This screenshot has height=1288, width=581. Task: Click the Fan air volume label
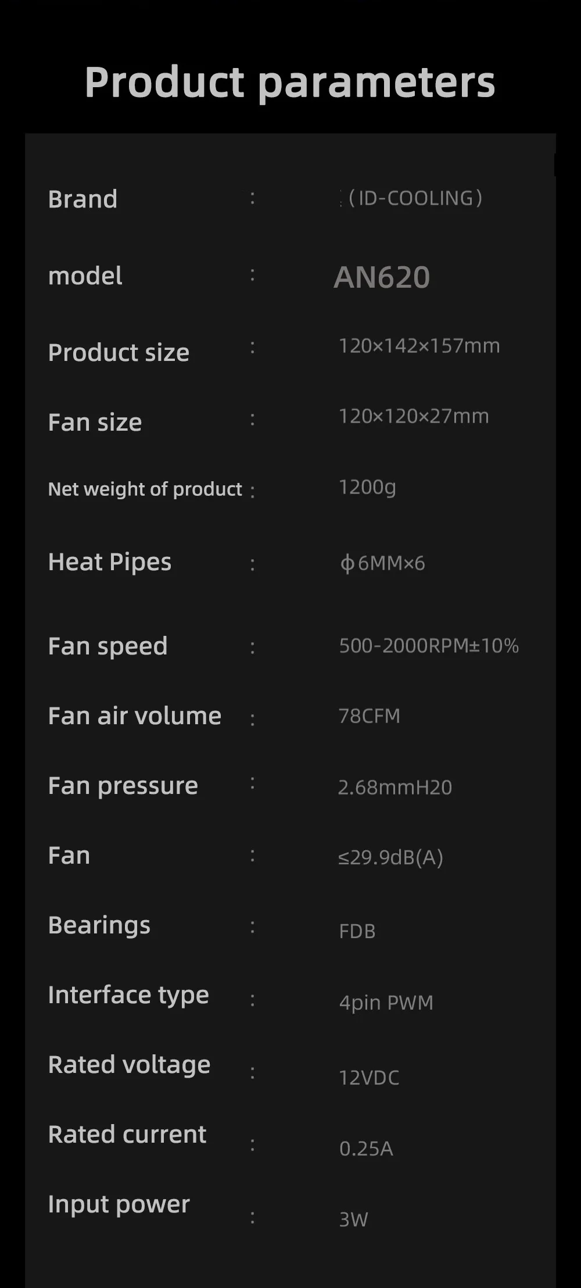(x=135, y=716)
